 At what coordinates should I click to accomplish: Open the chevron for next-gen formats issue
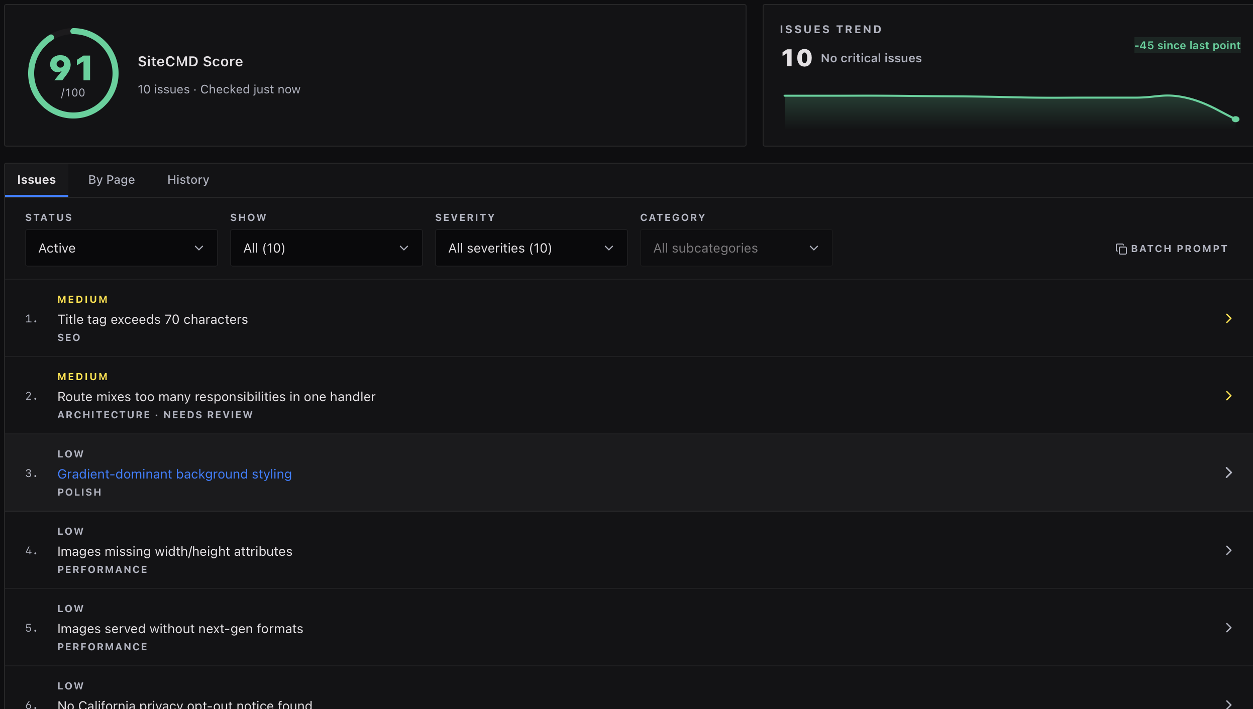pyautogui.click(x=1228, y=628)
